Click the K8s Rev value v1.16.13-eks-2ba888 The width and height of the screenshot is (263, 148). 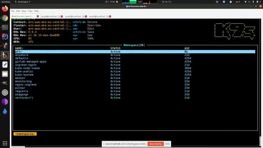[44, 35]
